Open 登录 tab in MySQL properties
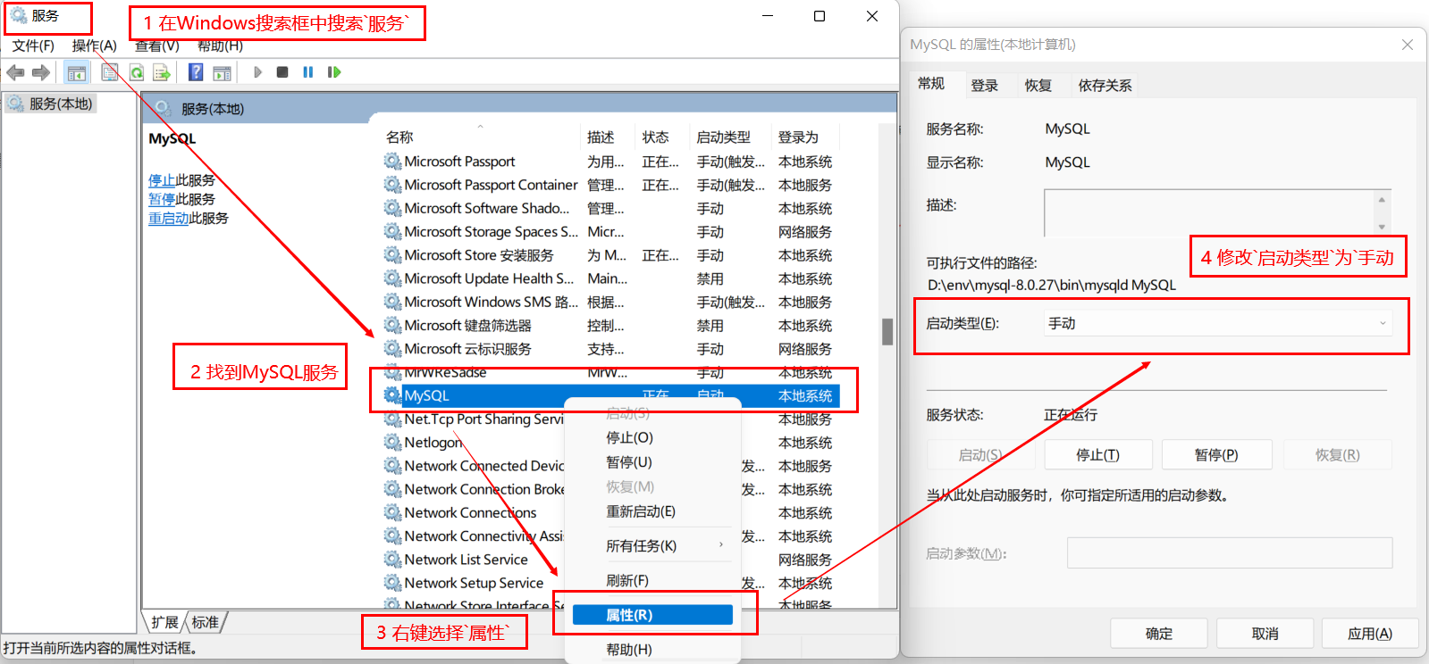Image resolution: width=1429 pixels, height=664 pixels. (x=984, y=85)
